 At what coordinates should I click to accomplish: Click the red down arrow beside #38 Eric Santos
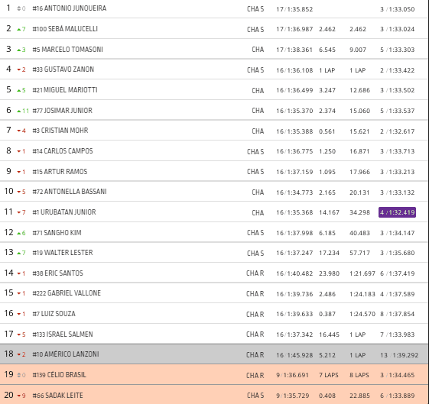[x=19, y=273]
